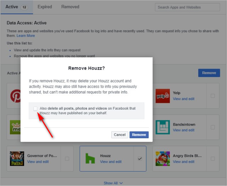This screenshot has width=227, height=186.
Task: Click the Houzz app name in card
Action: (105, 156)
